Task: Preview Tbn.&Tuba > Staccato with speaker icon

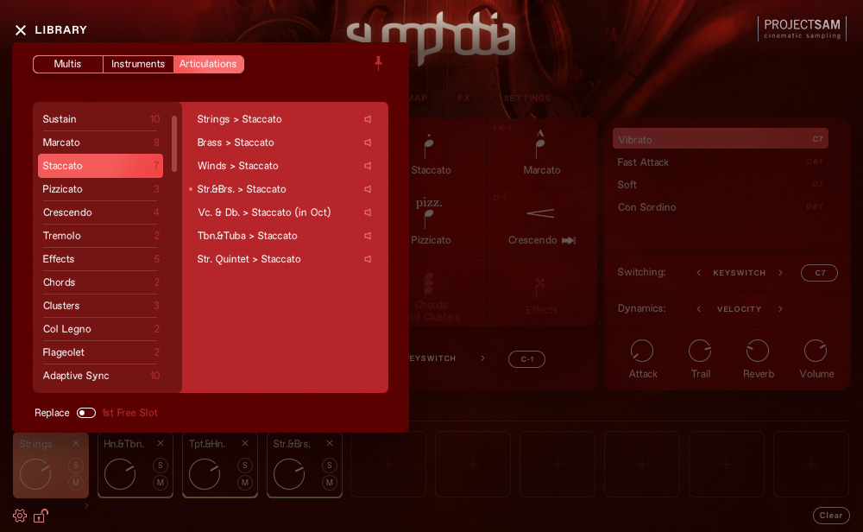Action: 368,236
